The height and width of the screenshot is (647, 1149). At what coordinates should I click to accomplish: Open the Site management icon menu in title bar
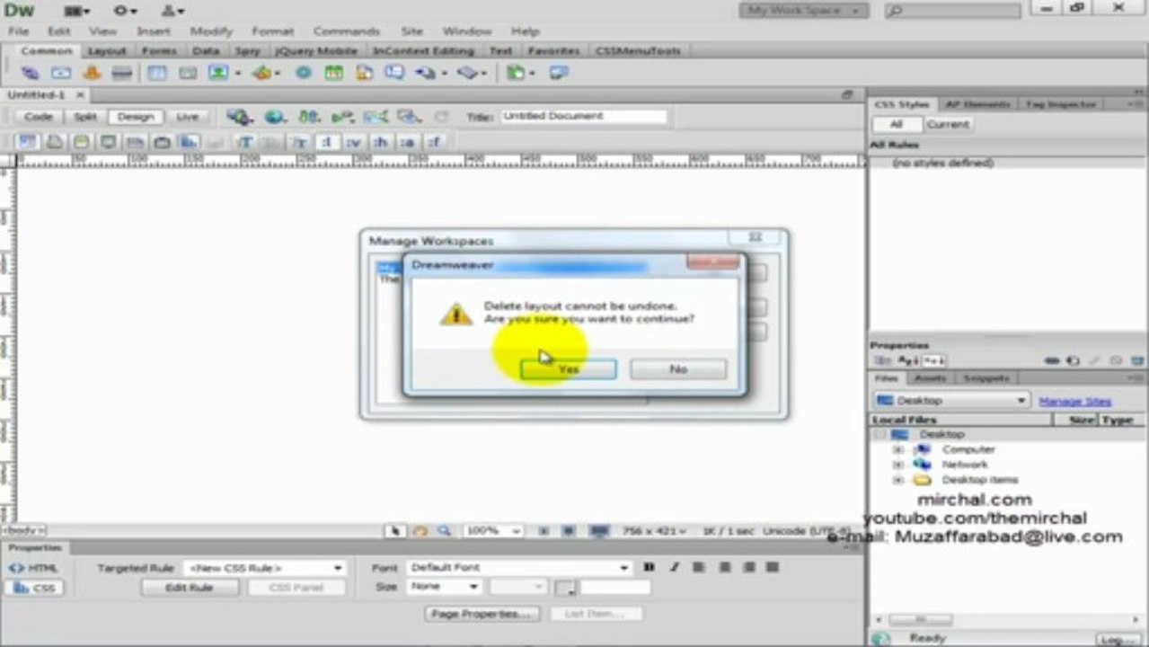[172, 11]
